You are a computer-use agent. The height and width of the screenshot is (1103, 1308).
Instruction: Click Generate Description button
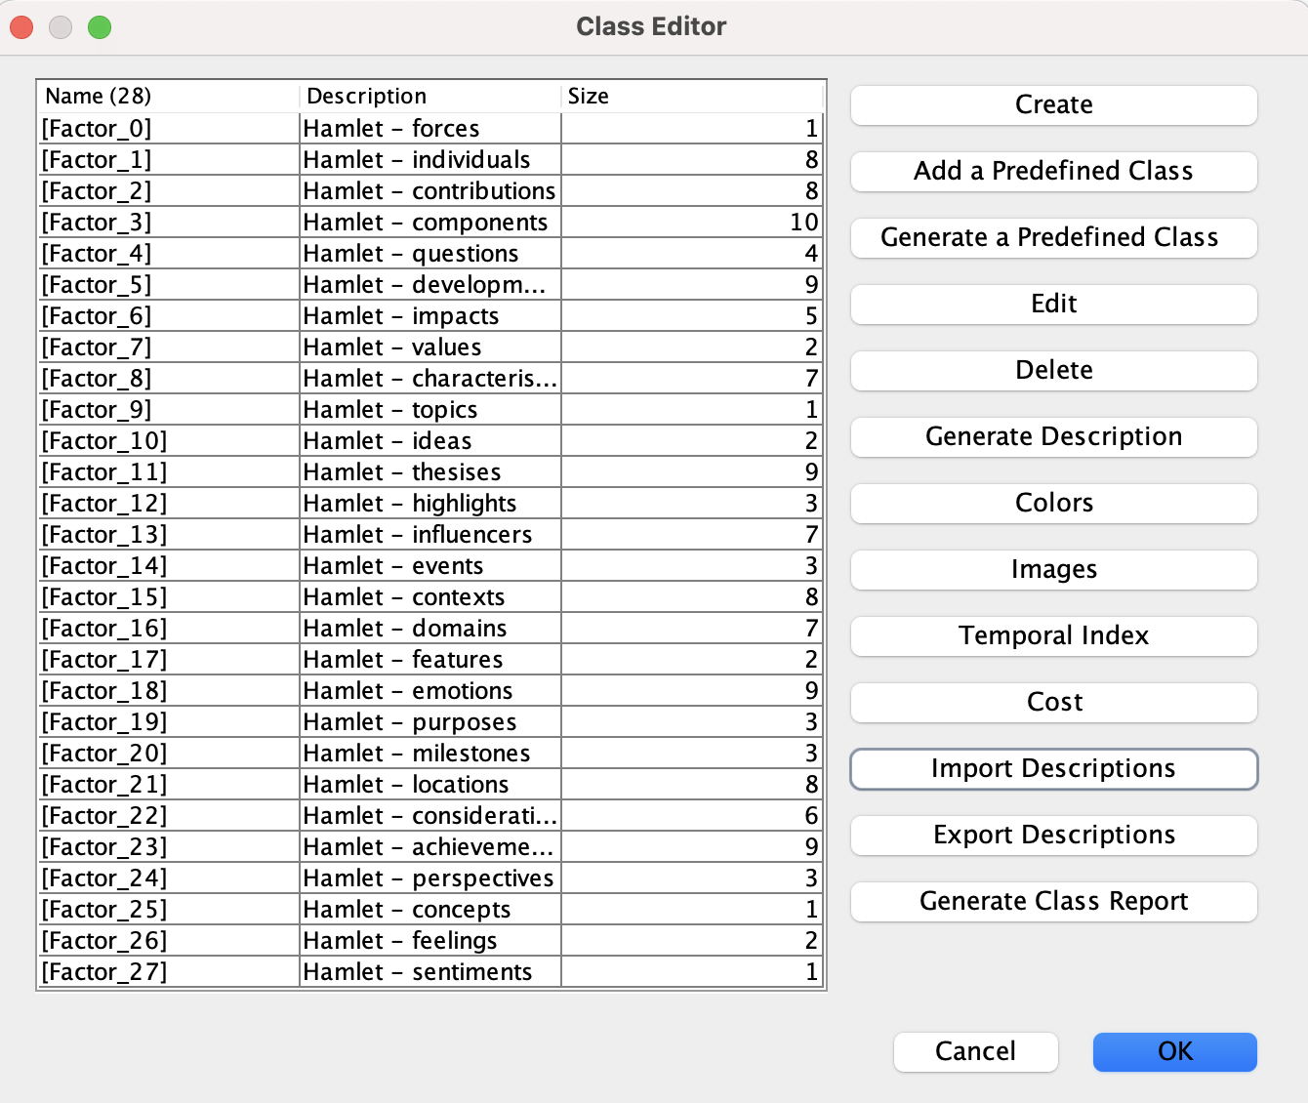pos(1053,436)
